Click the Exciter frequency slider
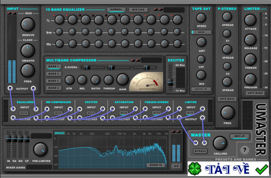271x178 pixels. 170,82
